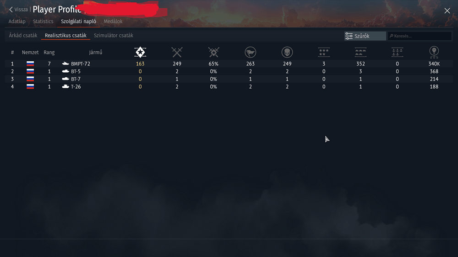Sort the table by Rang column
Screen dimensions: 458x257
pyautogui.click(x=49, y=53)
